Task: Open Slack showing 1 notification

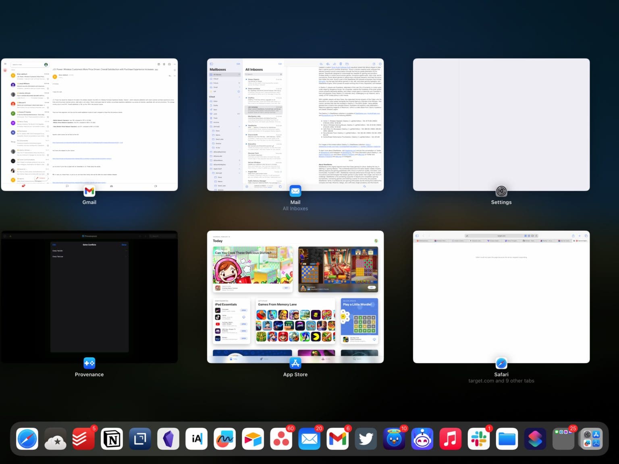Action: tap(478, 439)
